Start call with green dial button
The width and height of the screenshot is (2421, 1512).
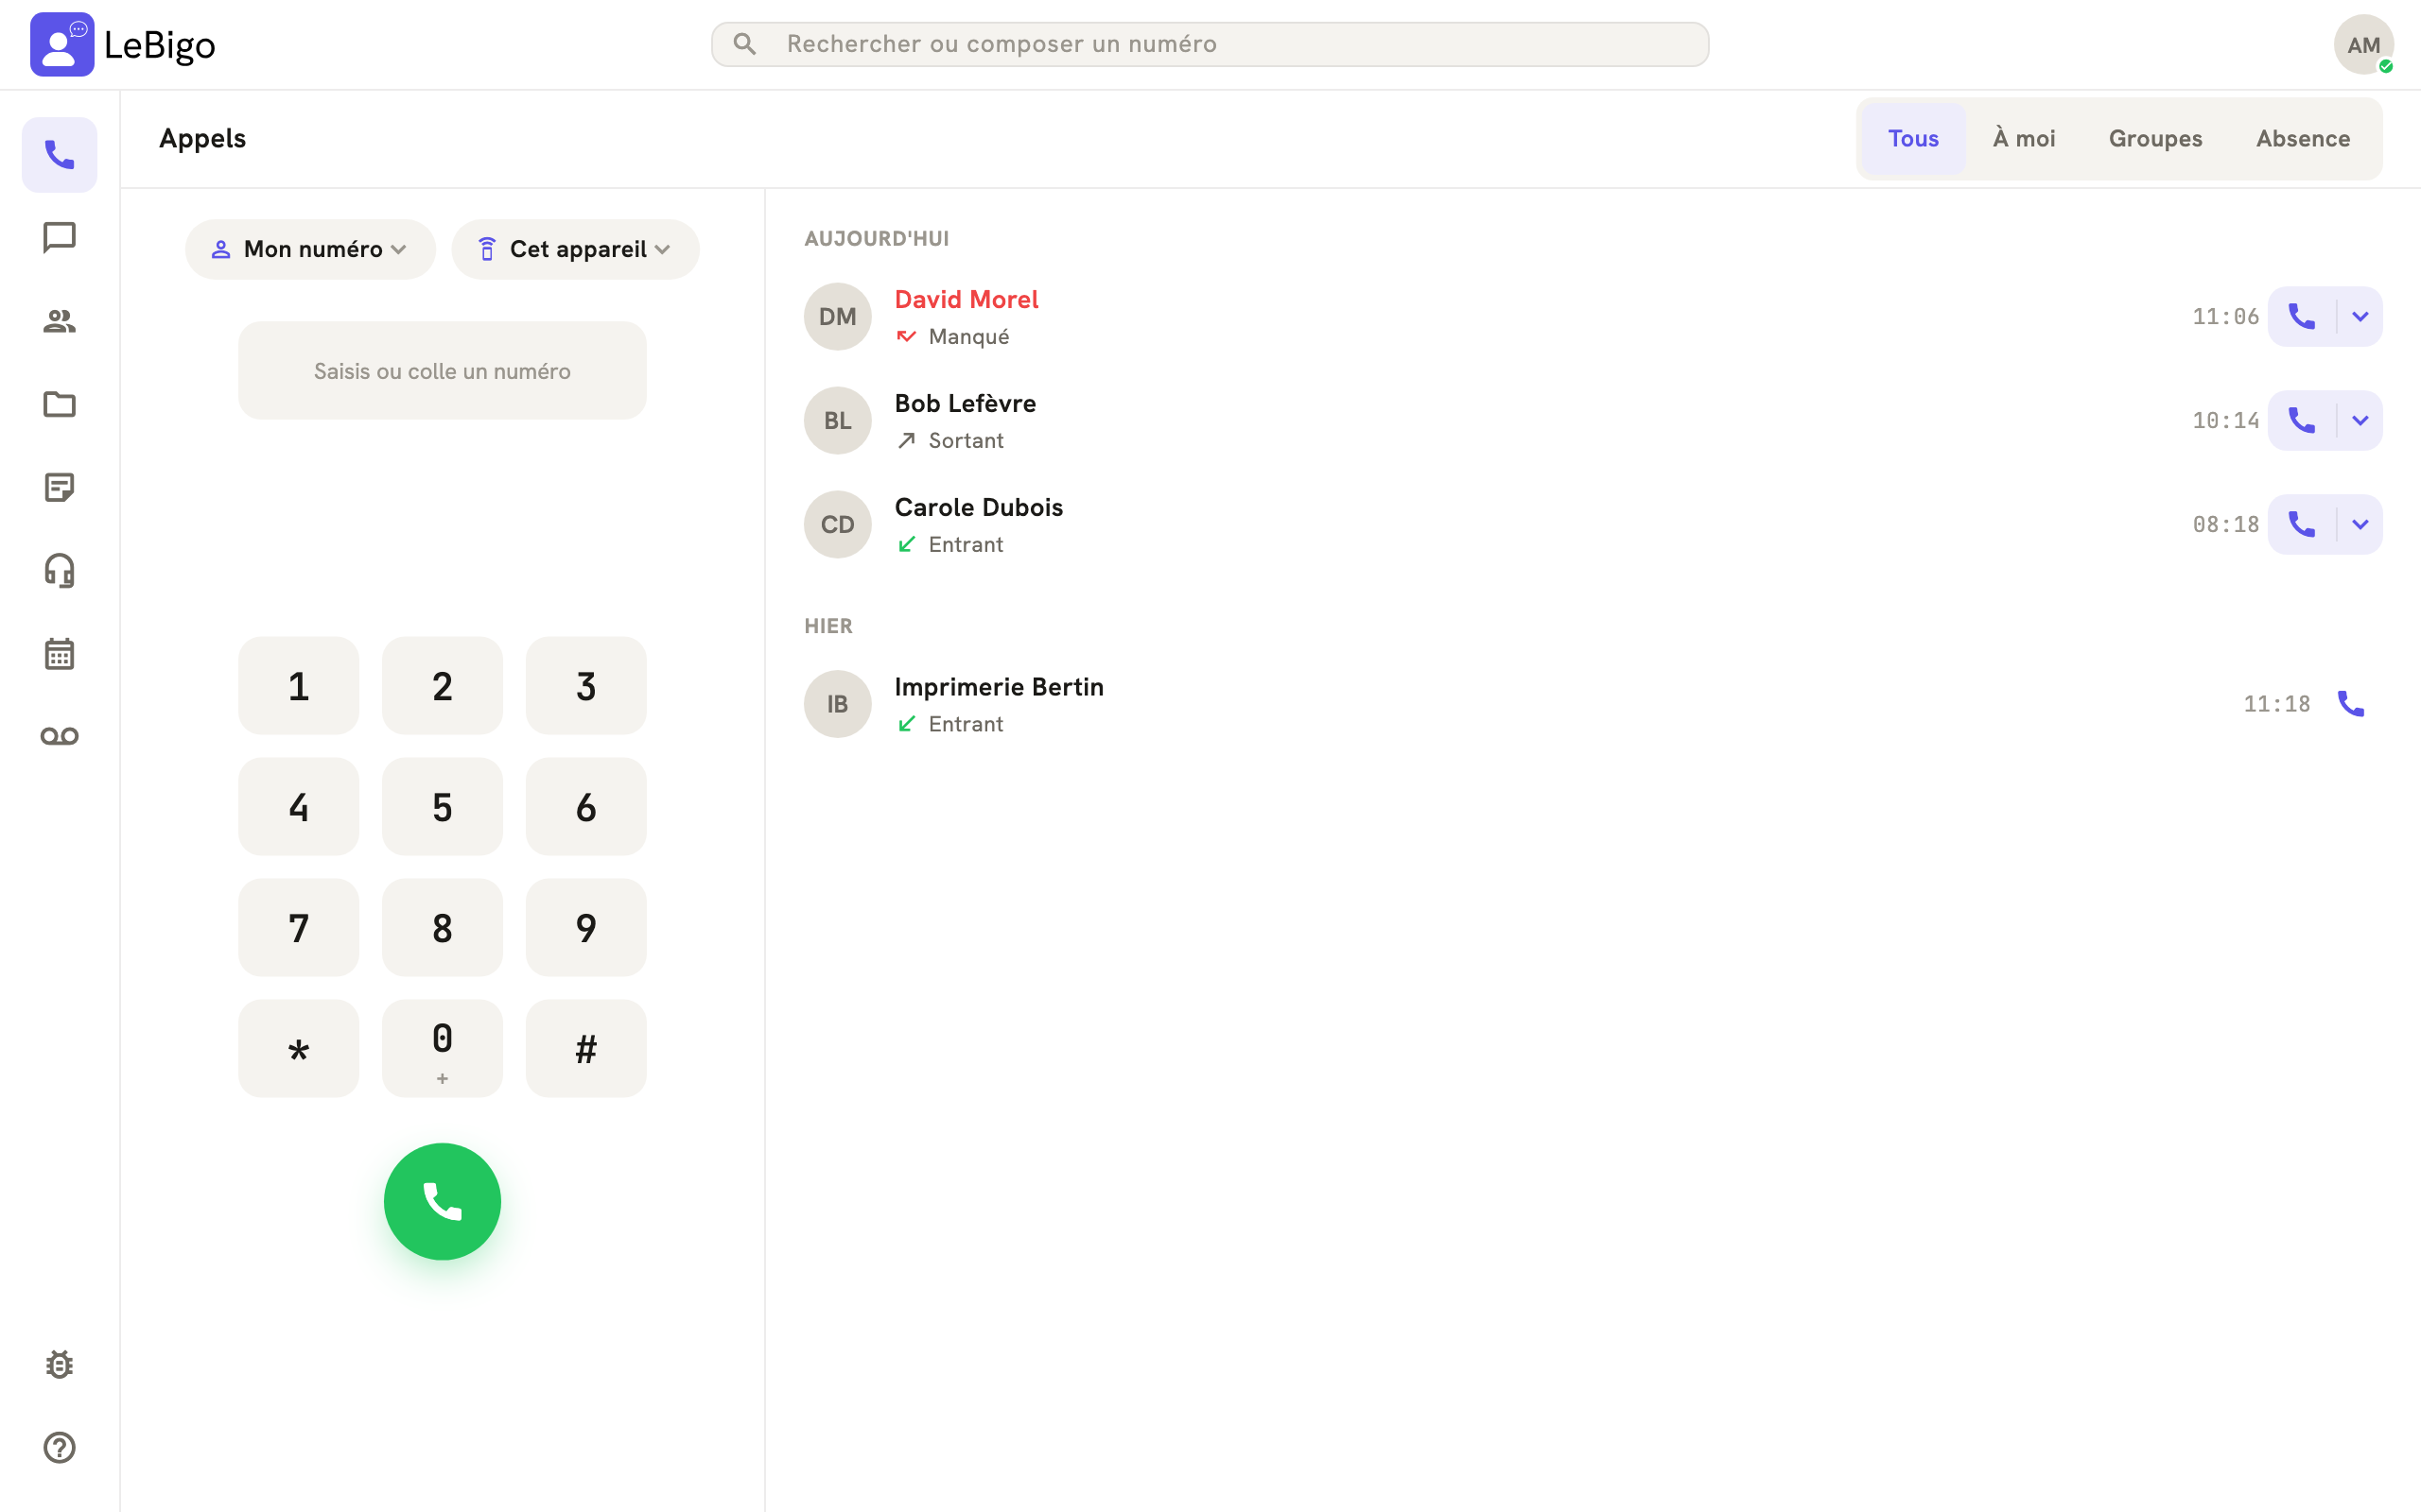click(x=443, y=1201)
